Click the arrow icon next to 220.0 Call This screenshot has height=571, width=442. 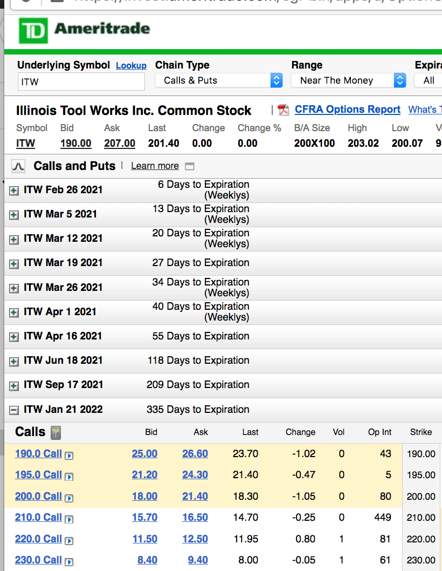tap(69, 540)
